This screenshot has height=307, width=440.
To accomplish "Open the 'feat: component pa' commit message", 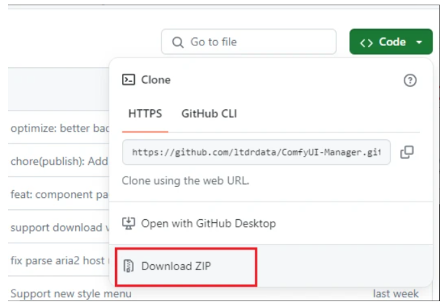I will pyautogui.click(x=59, y=194).
